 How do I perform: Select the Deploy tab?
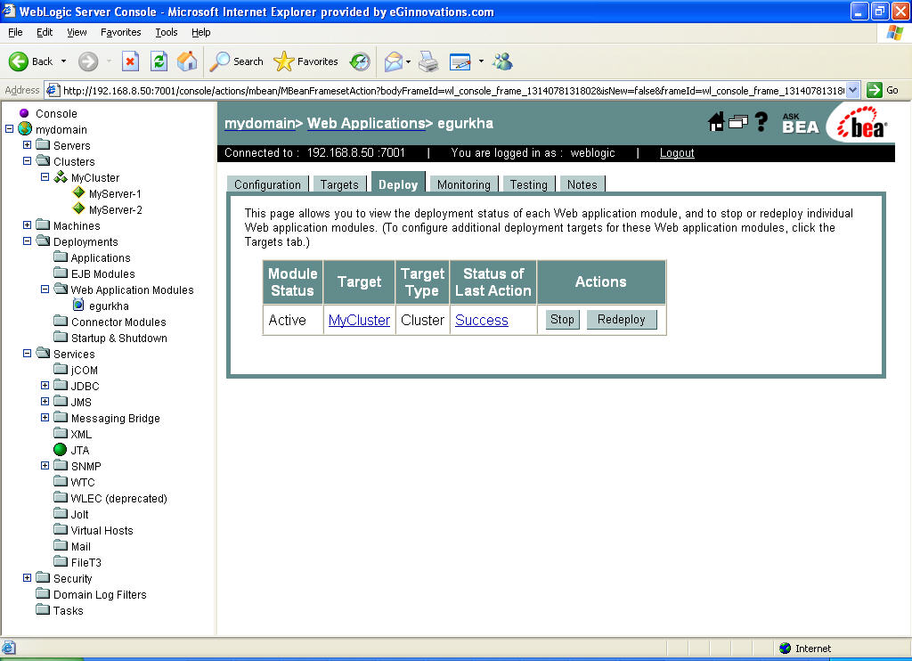398,183
